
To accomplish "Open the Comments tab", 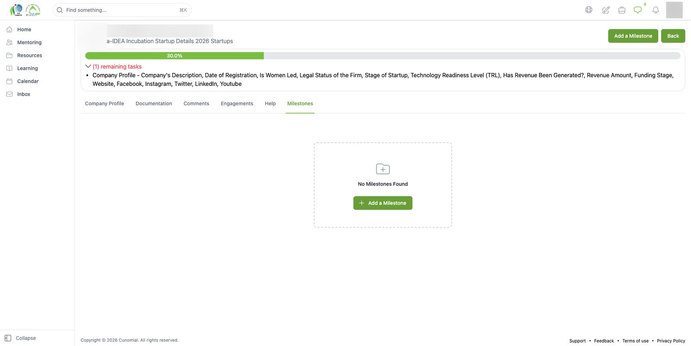I will coord(196,104).
